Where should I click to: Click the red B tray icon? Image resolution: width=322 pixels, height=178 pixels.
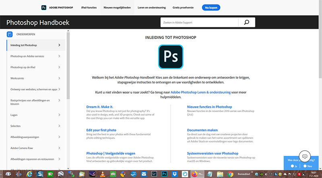(x=299, y=174)
